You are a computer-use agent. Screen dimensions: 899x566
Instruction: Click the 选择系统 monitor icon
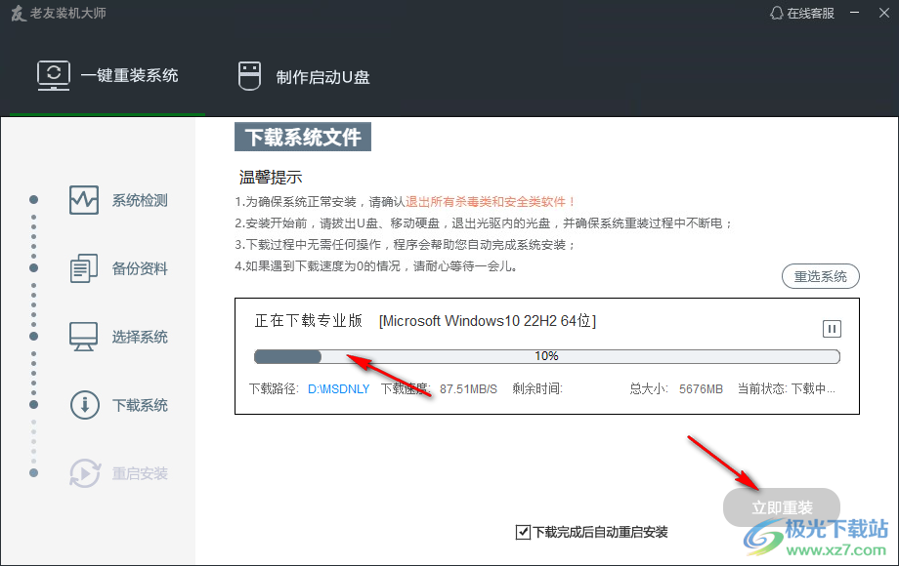click(x=84, y=337)
